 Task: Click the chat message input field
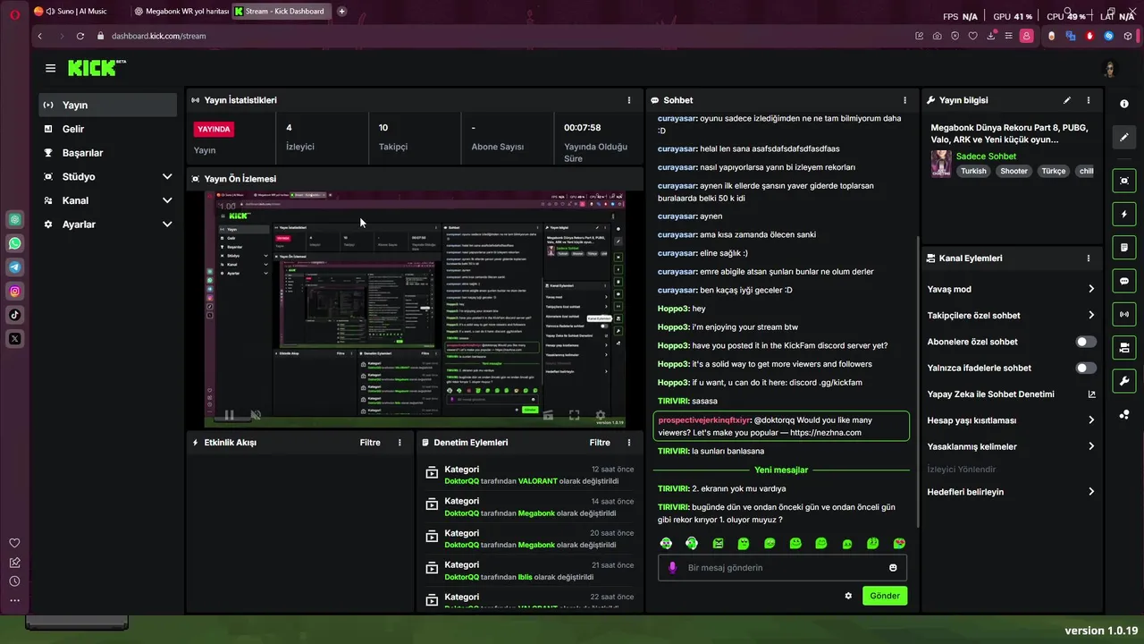783,568
